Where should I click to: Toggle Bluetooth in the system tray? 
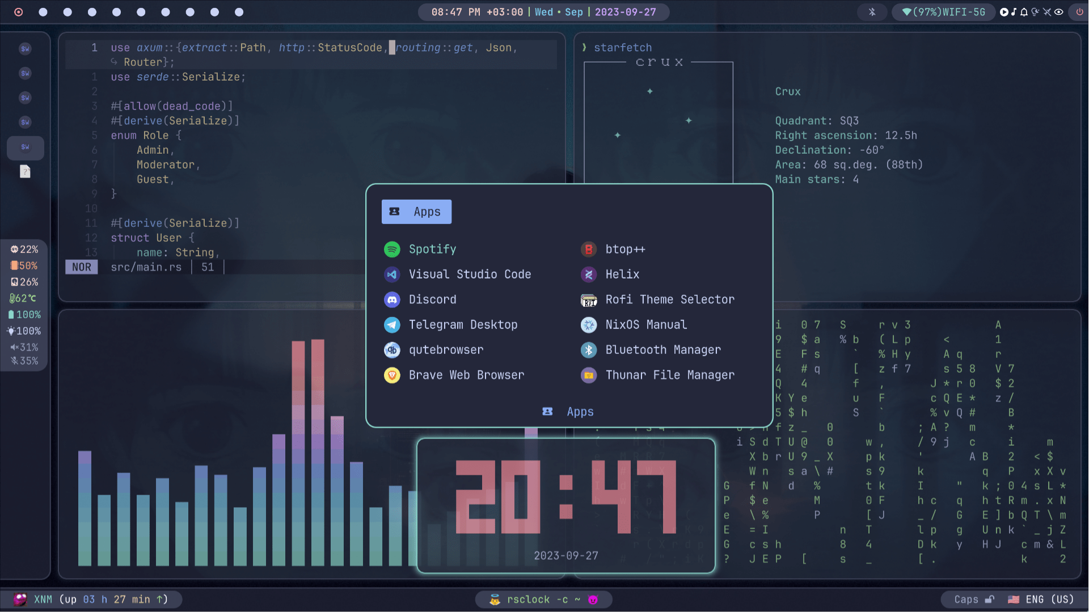pyautogui.click(x=872, y=11)
